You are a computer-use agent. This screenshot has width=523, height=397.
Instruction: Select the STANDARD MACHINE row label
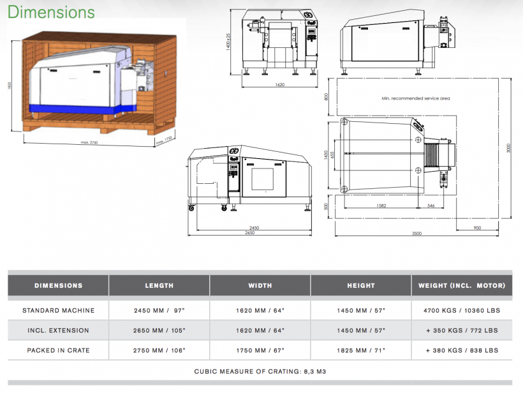(x=58, y=311)
